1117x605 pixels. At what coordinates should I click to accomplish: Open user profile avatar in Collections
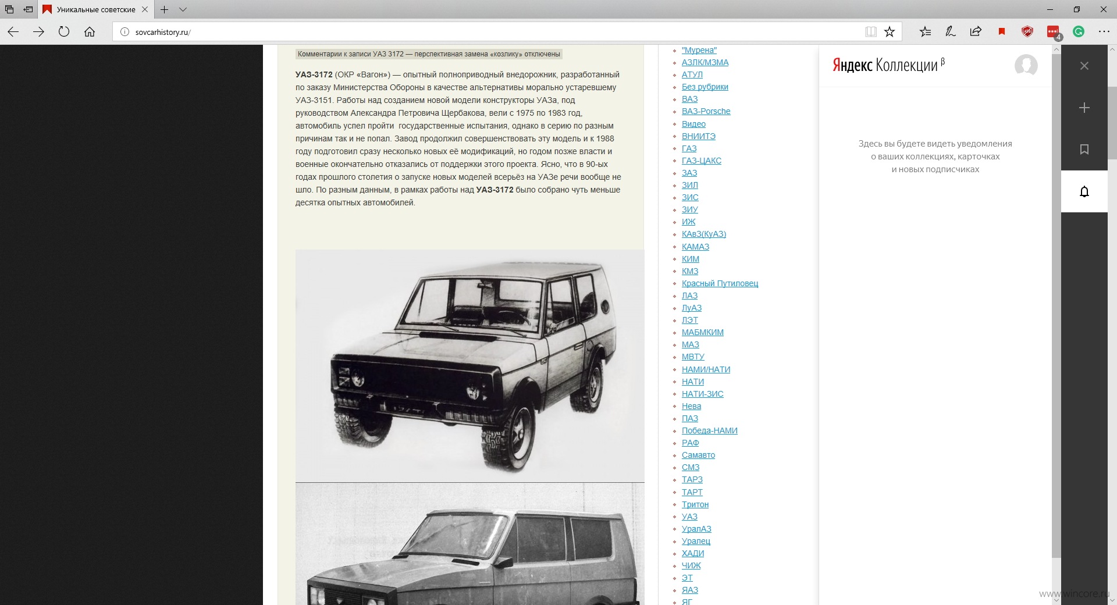pyautogui.click(x=1026, y=65)
